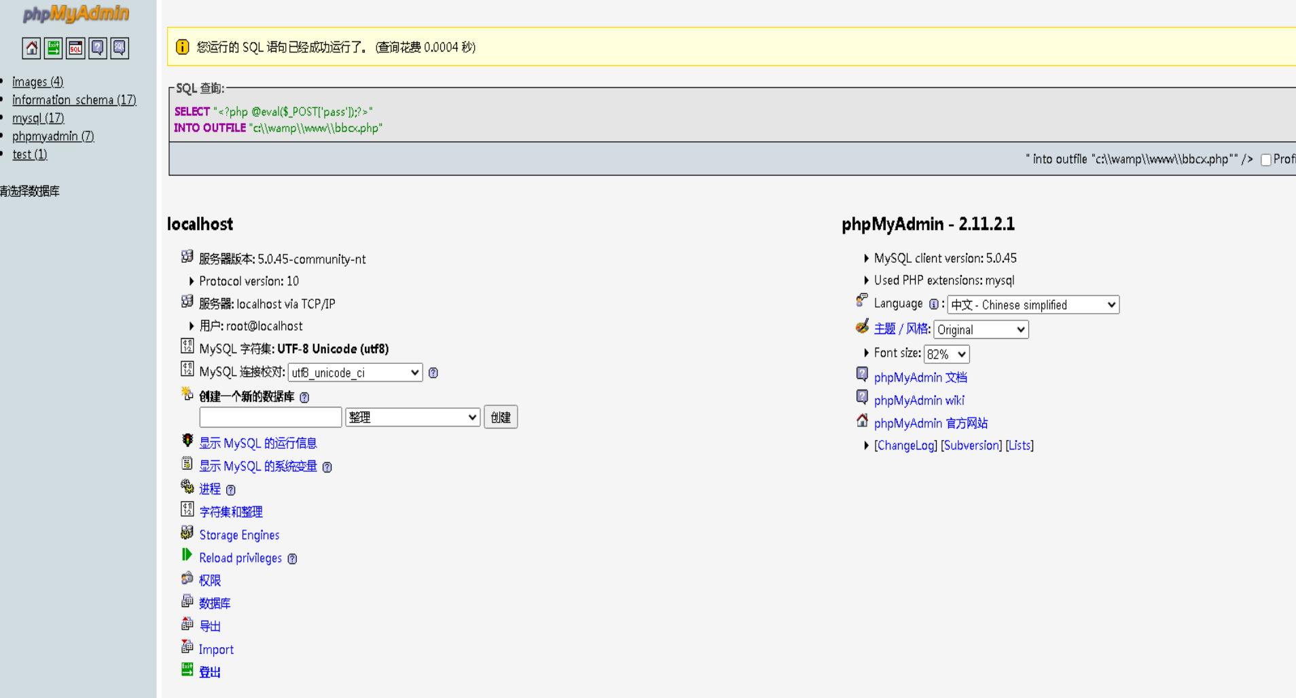The image size is (1296, 698).
Task: Open the 主题 / 风格 link
Action: pos(901,329)
